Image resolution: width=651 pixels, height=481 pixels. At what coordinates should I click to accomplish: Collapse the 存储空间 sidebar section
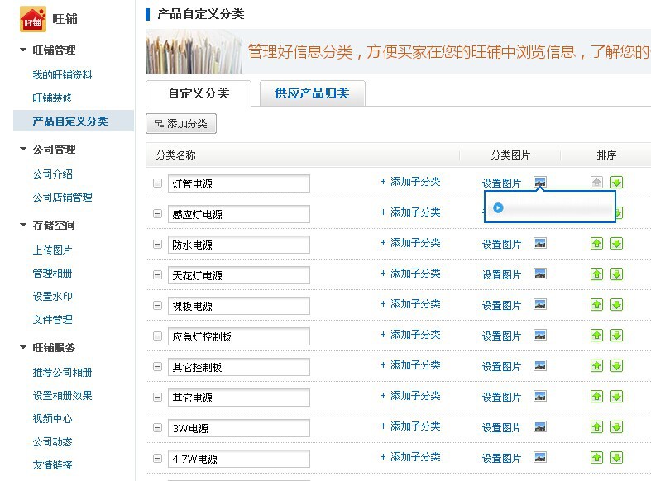(23, 226)
